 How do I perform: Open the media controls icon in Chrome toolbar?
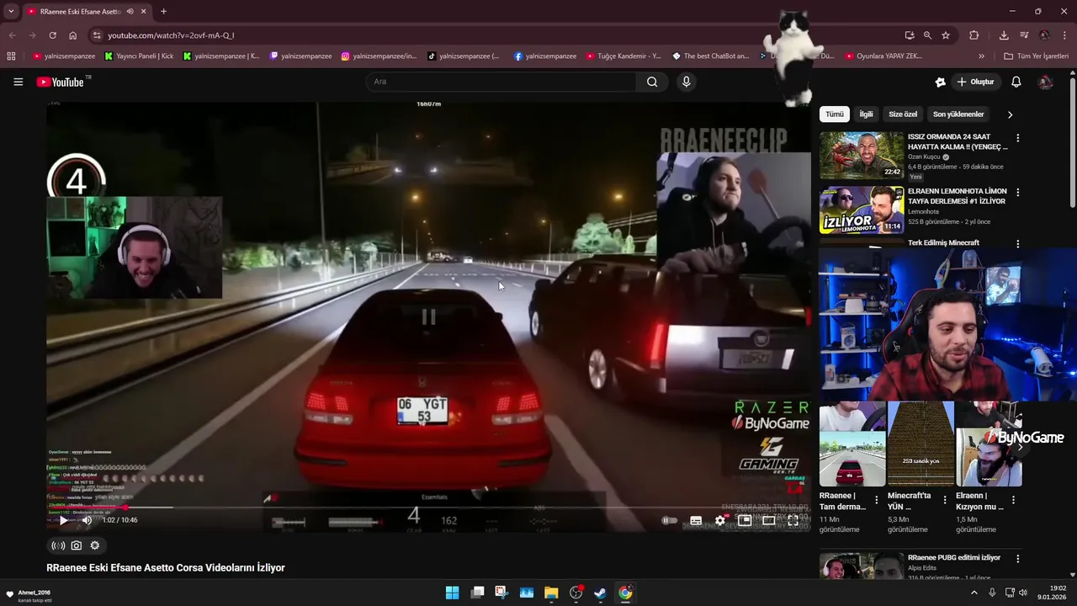1024,35
